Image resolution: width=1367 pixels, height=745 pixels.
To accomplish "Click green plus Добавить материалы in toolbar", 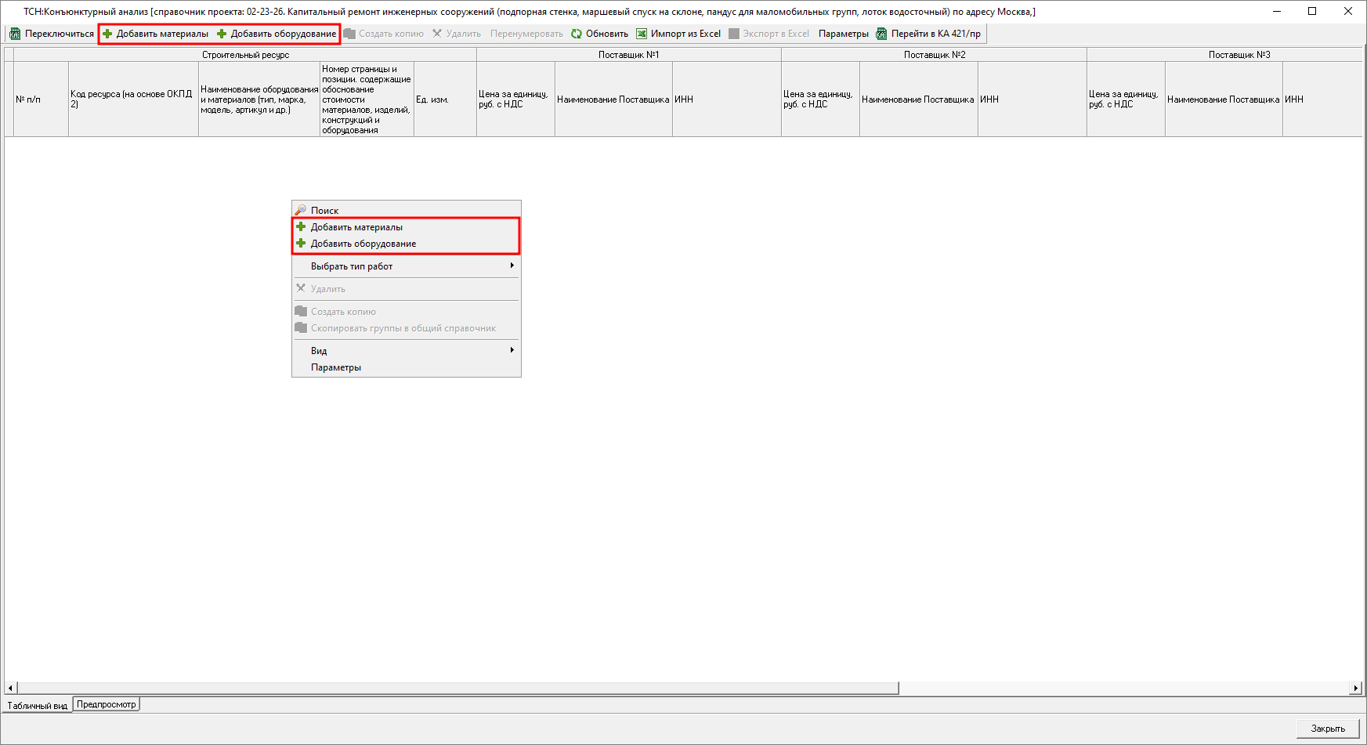I will point(108,34).
